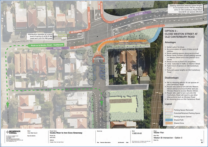The height and width of the screenshot is (147, 208).
Task: Click 'Reduced queue lengths on Old Canterbury' bullet
Action: 182,71
